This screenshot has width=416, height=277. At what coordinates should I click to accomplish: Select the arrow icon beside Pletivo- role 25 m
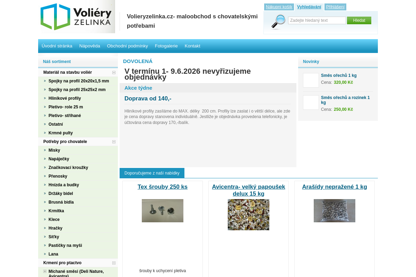pos(45,107)
